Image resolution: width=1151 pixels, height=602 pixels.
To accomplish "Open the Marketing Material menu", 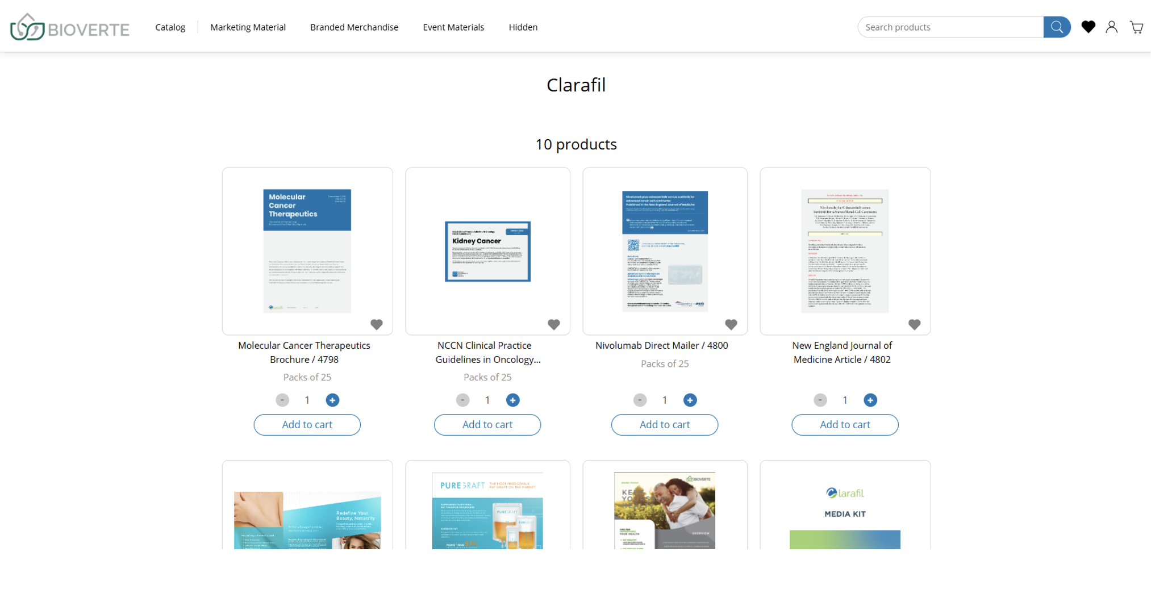I will point(248,27).
